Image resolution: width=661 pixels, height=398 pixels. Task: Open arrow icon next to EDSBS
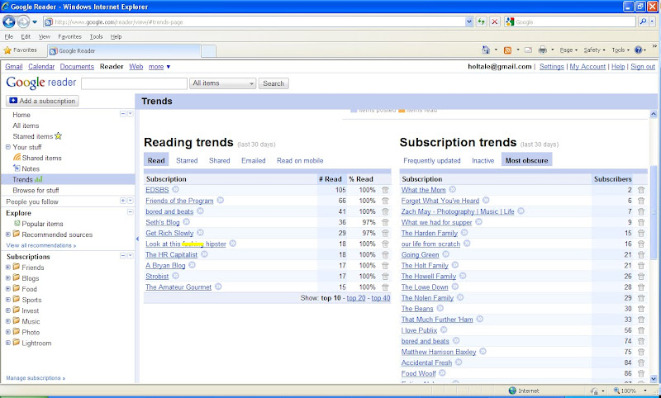tap(175, 190)
